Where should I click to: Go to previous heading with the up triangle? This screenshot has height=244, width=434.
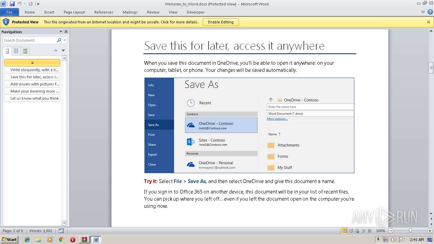56,50
